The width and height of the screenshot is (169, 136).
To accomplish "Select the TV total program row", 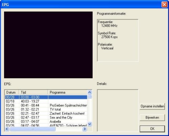I will tap(46, 109).
